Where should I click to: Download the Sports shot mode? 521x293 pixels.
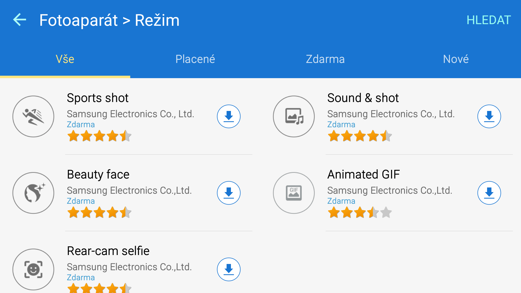(229, 116)
